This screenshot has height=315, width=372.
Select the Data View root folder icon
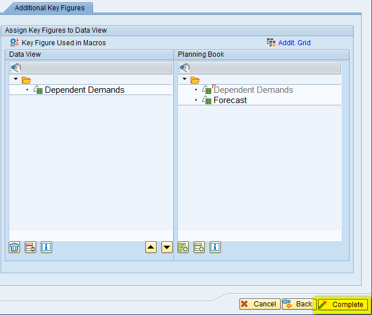[26, 80]
